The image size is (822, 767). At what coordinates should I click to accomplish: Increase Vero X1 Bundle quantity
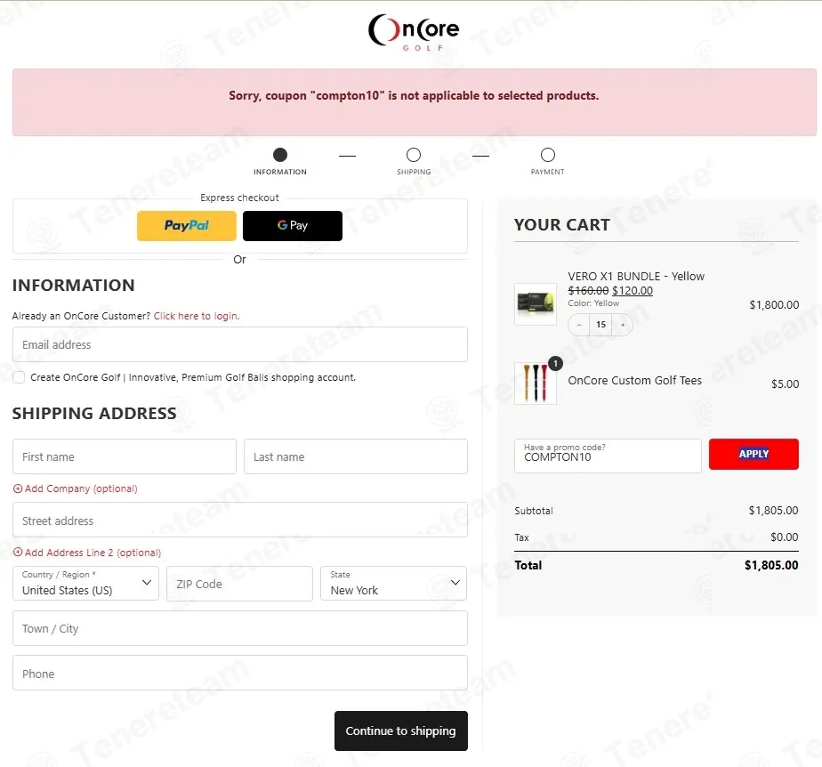[623, 325]
